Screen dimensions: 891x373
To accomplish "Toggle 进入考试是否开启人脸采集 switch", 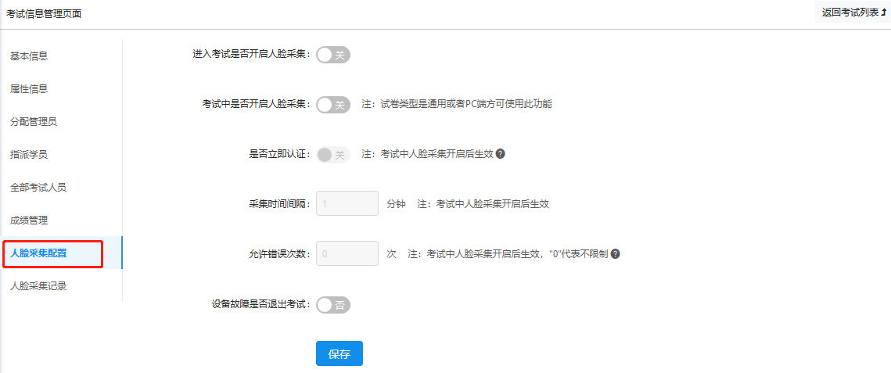I will click(333, 55).
